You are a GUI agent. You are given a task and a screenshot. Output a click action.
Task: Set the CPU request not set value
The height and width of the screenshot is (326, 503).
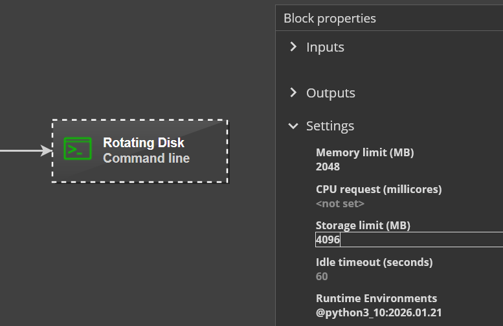point(340,203)
